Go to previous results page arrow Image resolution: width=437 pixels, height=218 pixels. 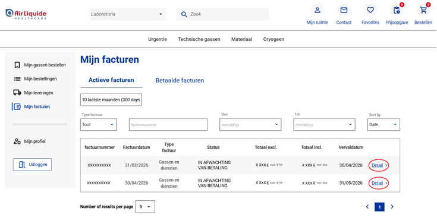pyautogui.click(x=367, y=207)
